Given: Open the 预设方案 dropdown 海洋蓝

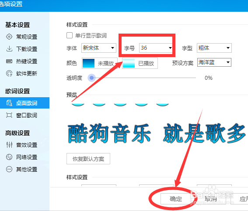Looking at the screenshot, I should [x=214, y=62].
